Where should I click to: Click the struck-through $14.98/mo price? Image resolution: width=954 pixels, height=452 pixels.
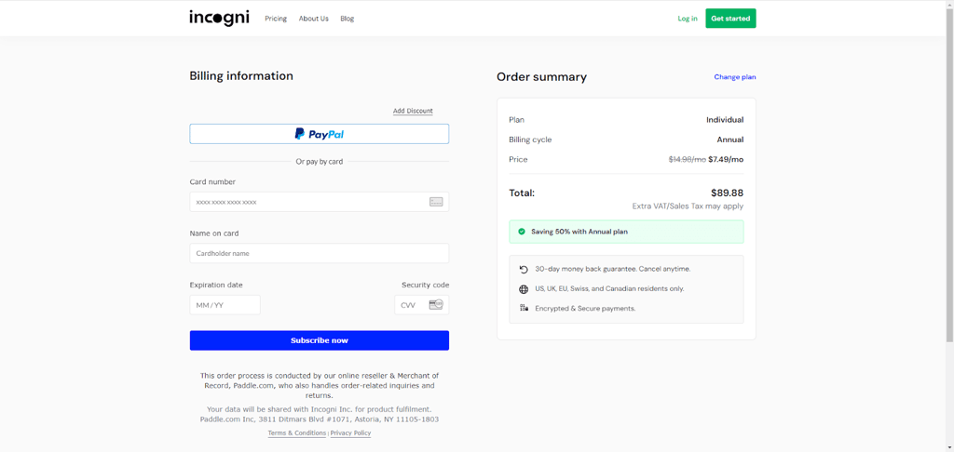688,160
